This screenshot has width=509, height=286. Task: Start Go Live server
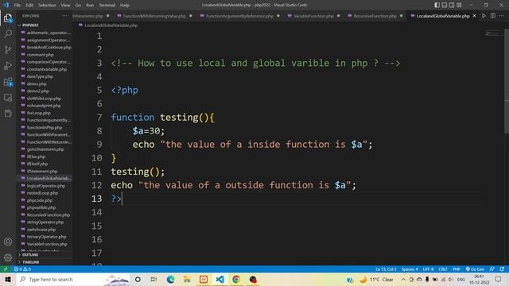coord(475,269)
